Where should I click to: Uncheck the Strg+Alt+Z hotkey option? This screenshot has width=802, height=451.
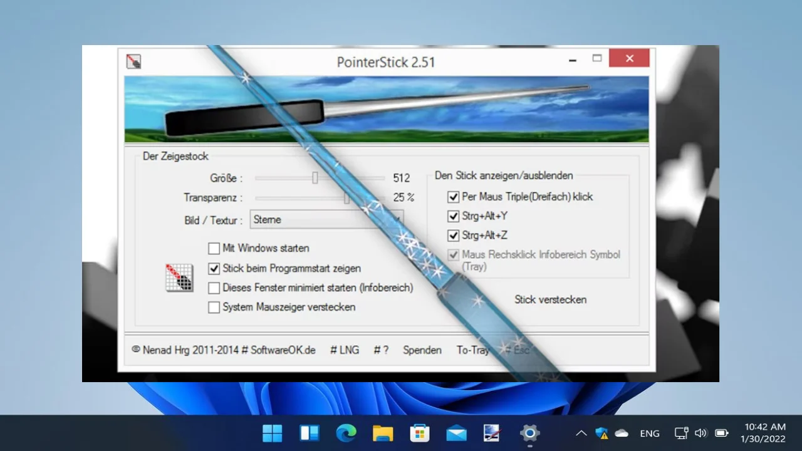[x=453, y=236]
